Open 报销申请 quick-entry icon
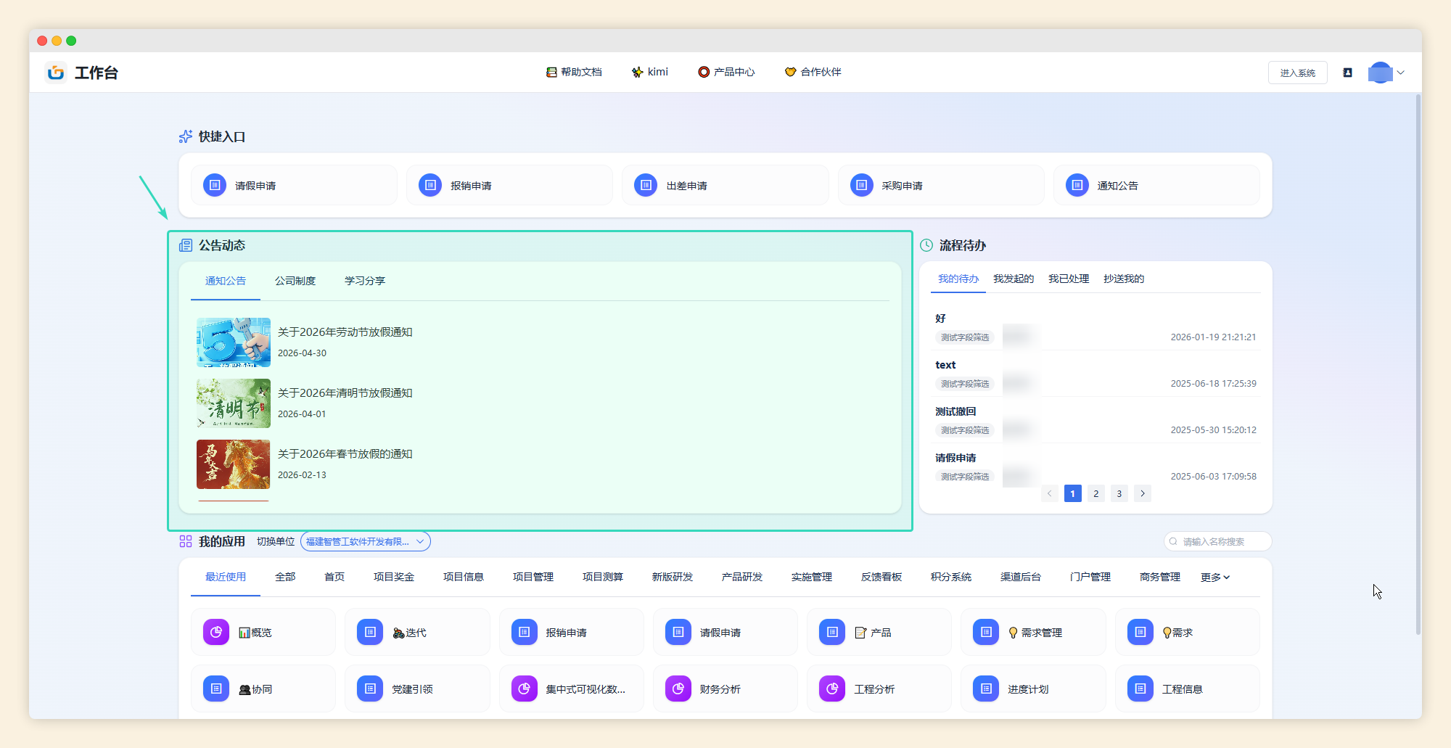Viewport: 1451px width, 748px height. pos(430,185)
